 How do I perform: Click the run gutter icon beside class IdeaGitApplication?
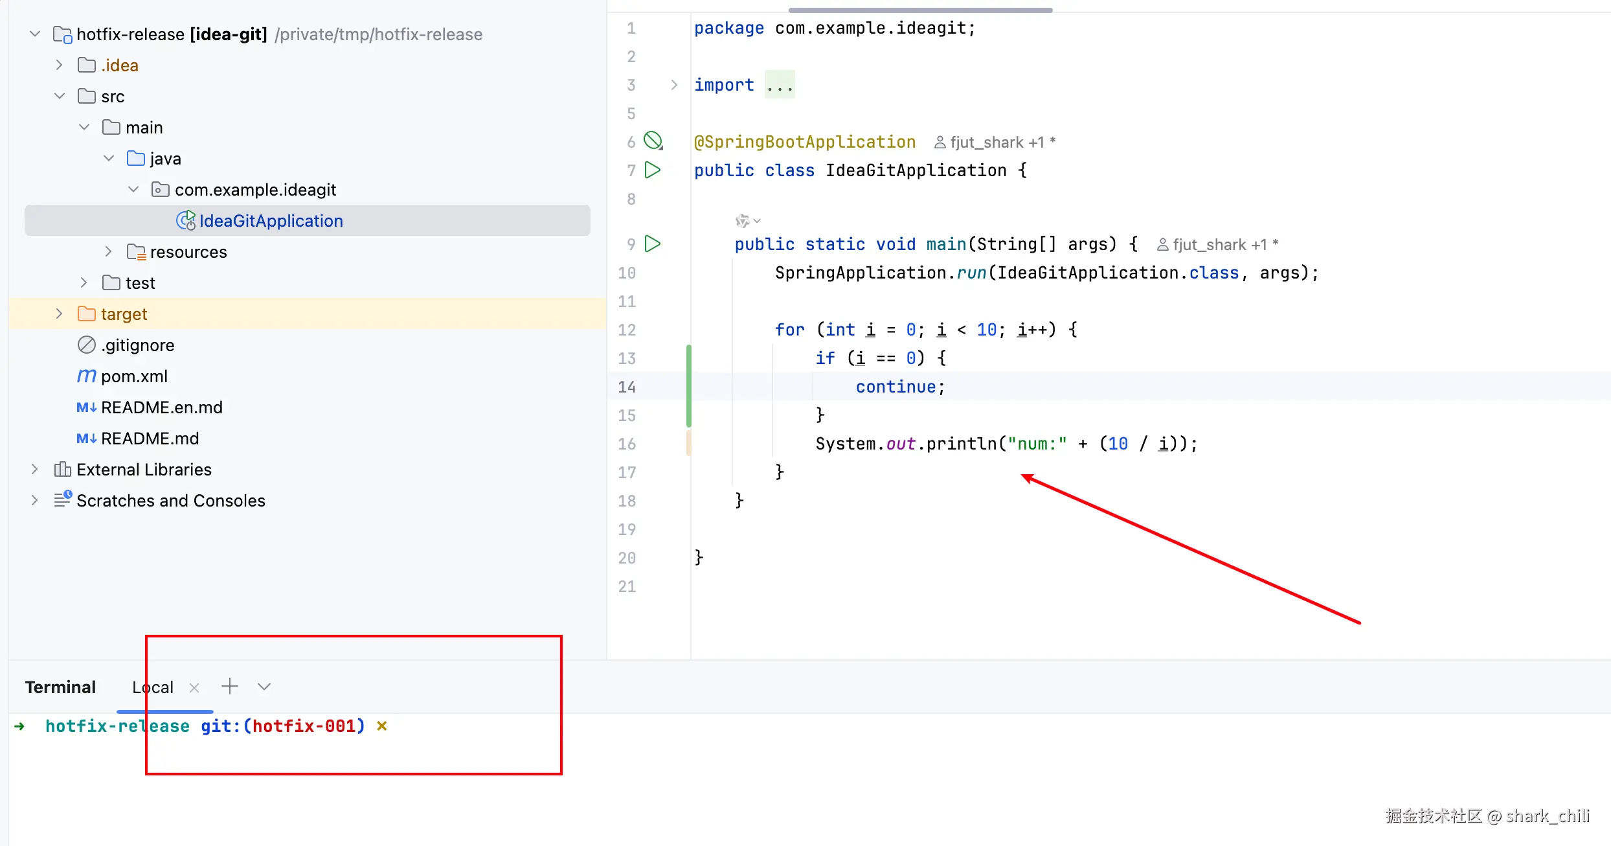[653, 170]
